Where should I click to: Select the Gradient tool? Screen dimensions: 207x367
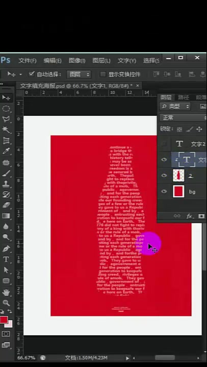tap(6, 216)
